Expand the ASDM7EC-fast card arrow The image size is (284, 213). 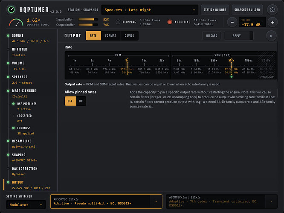pos(271,201)
